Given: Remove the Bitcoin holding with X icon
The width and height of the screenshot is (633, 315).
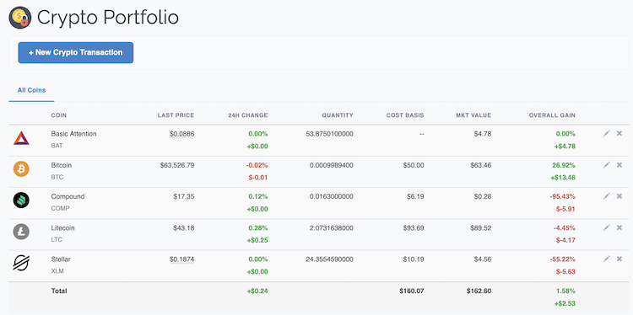Looking at the screenshot, I should coord(619,165).
